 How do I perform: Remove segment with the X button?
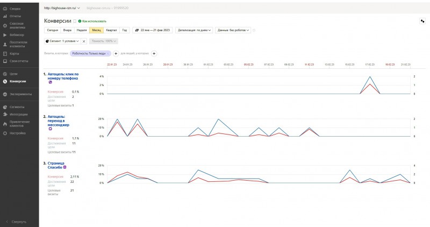[84, 41]
